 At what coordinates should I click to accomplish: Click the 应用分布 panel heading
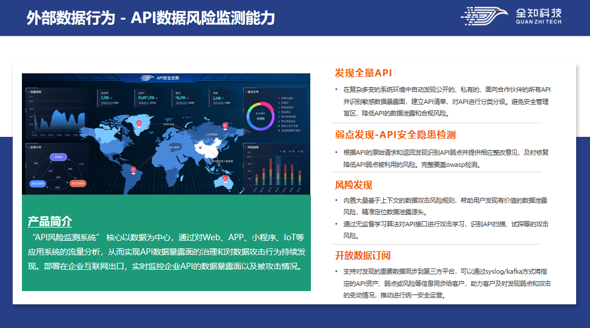(x=36, y=147)
